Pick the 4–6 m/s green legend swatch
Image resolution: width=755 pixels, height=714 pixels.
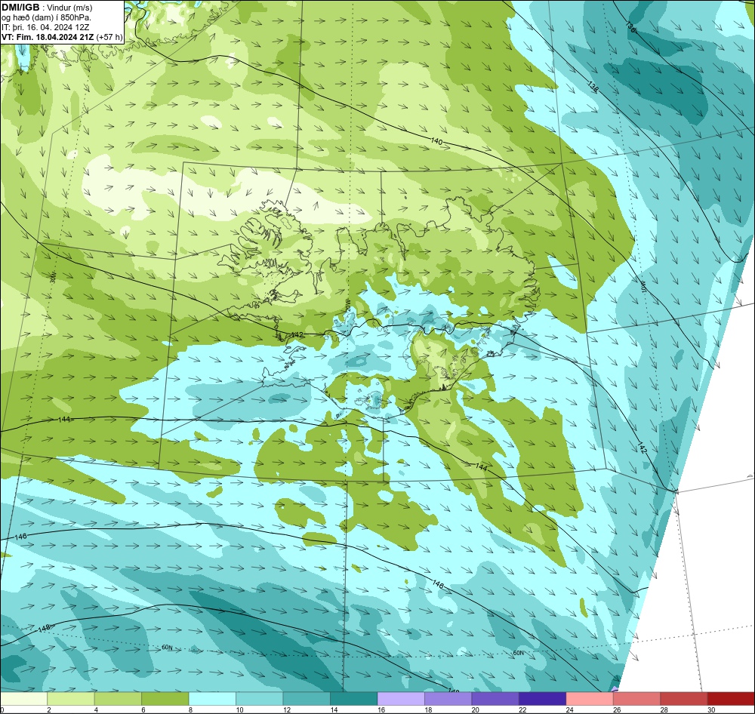point(118,699)
